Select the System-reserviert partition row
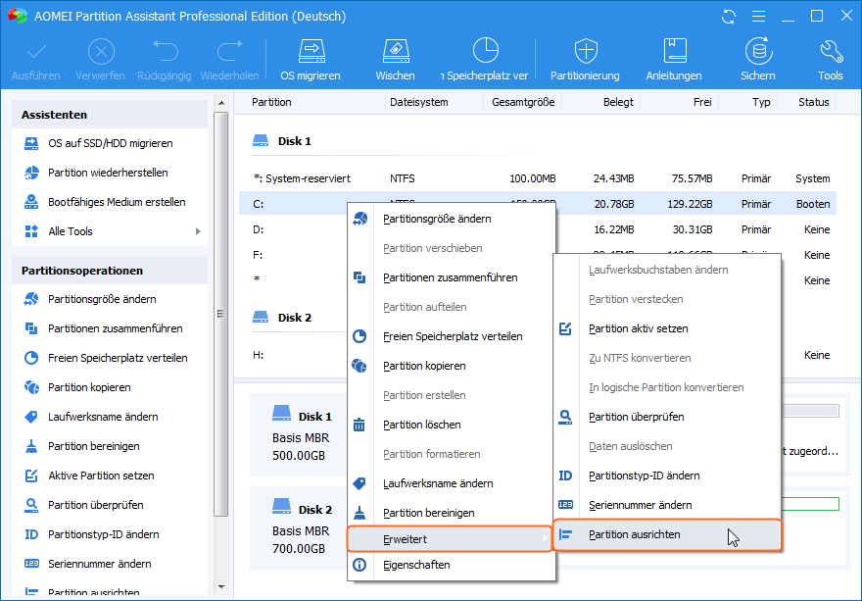 tap(538, 178)
